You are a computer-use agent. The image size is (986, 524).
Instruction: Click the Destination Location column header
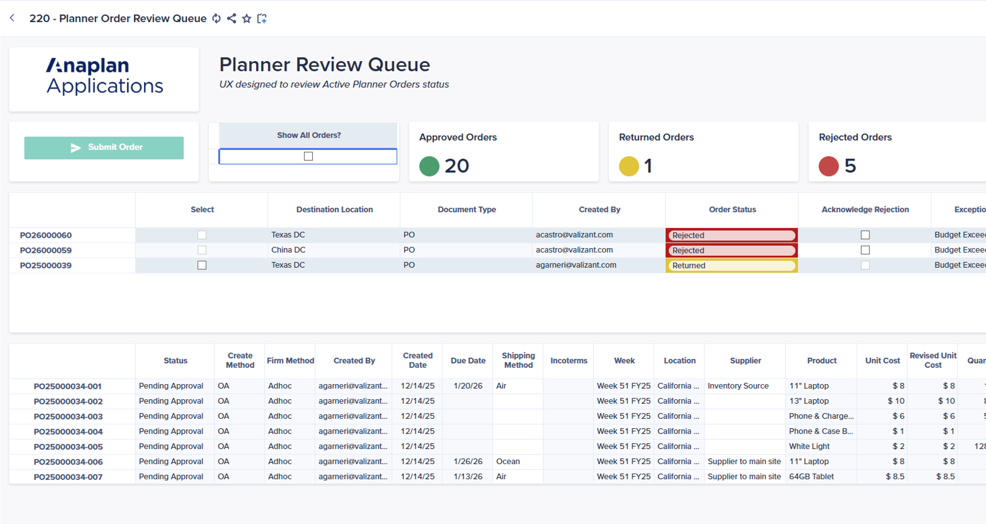[x=334, y=209]
